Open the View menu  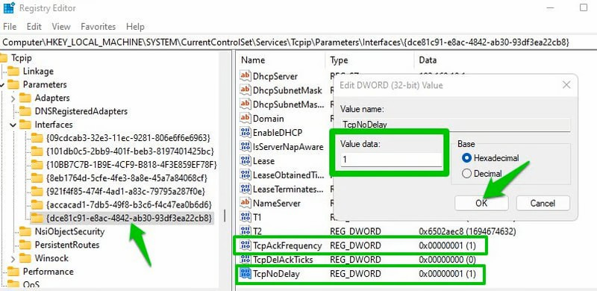click(x=61, y=27)
